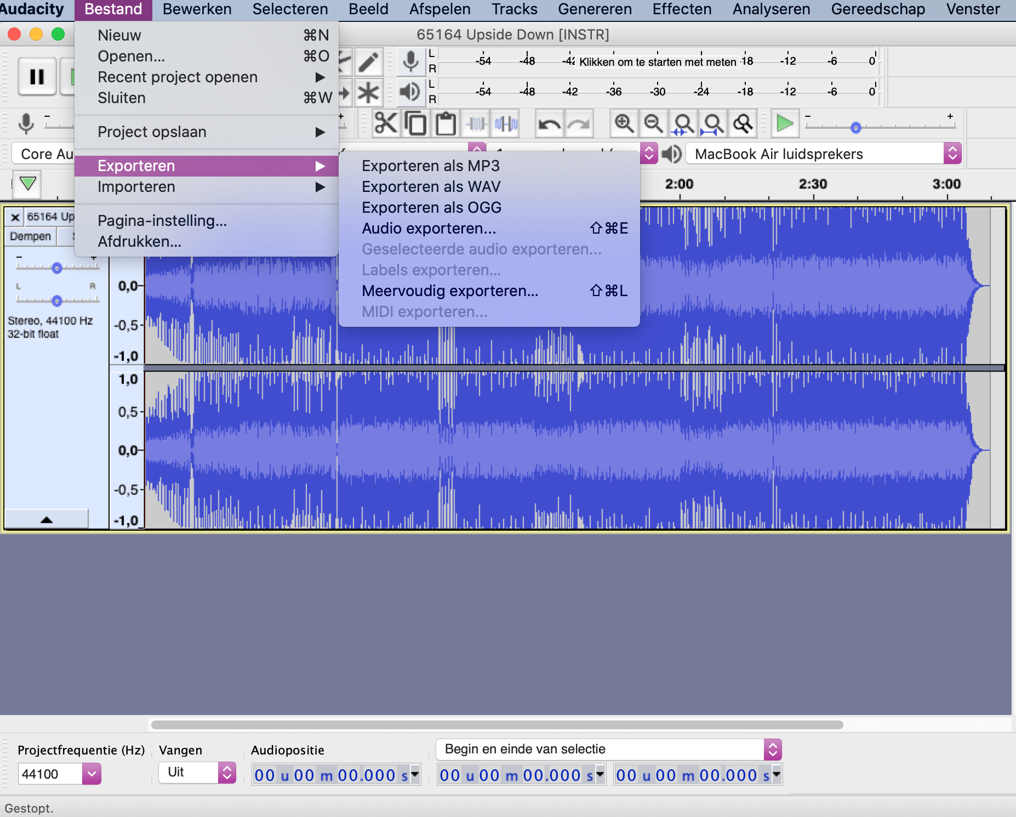Click the recording meter microphone icon
Screen dimensions: 1016x817
[x=410, y=61]
